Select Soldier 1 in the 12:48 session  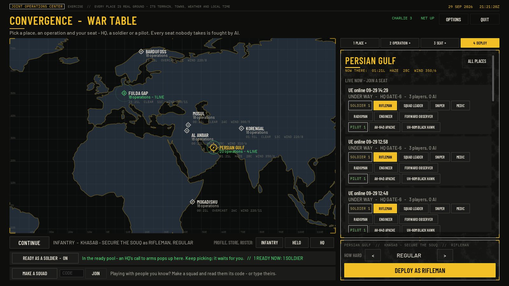(x=360, y=208)
